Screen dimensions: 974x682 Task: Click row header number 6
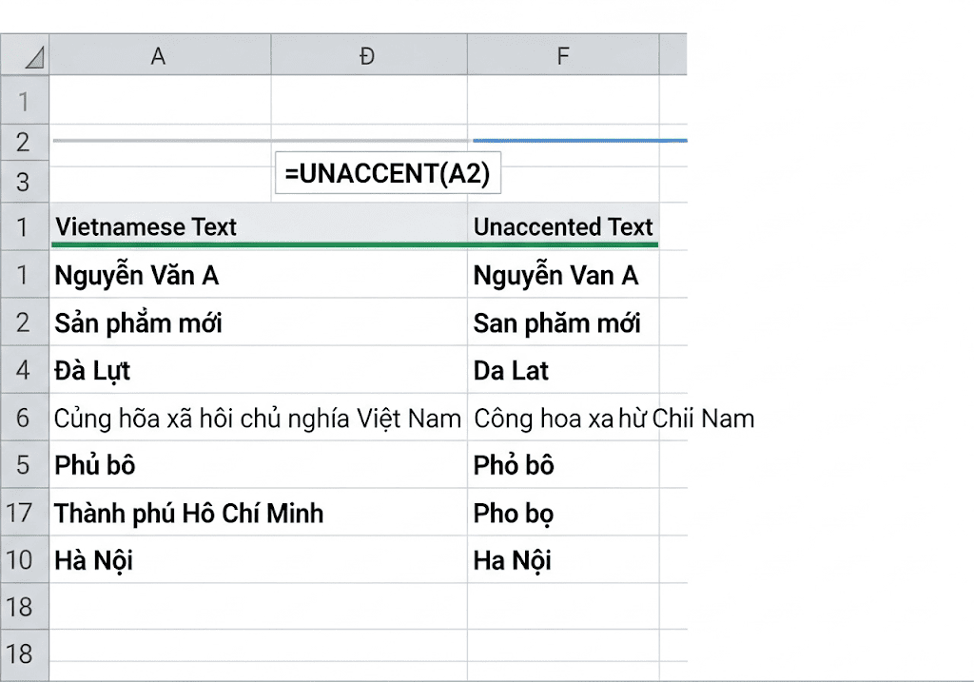[23, 419]
